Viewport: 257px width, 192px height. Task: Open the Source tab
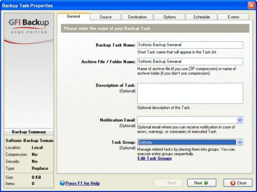coord(106,17)
